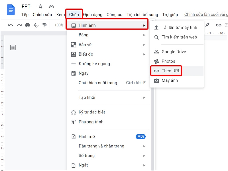Expand the Biểu đồ submenu
228x171 pixels.
[x=109, y=54]
